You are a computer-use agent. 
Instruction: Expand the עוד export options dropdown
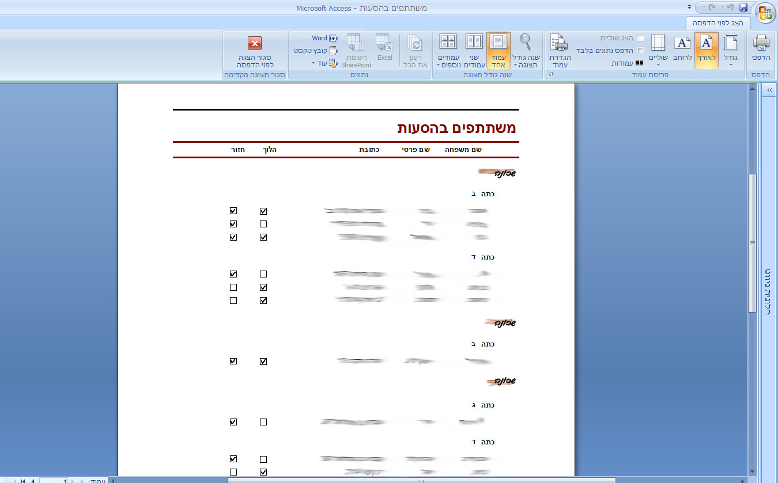point(325,63)
